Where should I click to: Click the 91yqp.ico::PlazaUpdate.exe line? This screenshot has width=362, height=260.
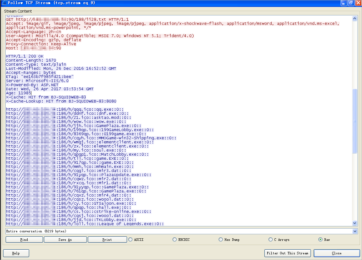click(x=78, y=175)
